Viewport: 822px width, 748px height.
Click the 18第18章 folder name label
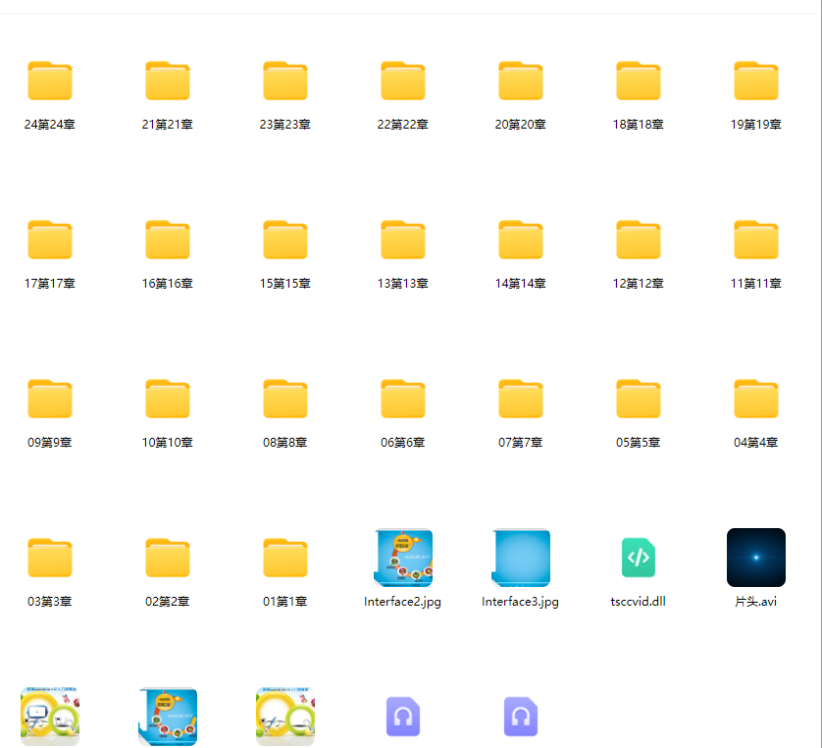(x=639, y=125)
